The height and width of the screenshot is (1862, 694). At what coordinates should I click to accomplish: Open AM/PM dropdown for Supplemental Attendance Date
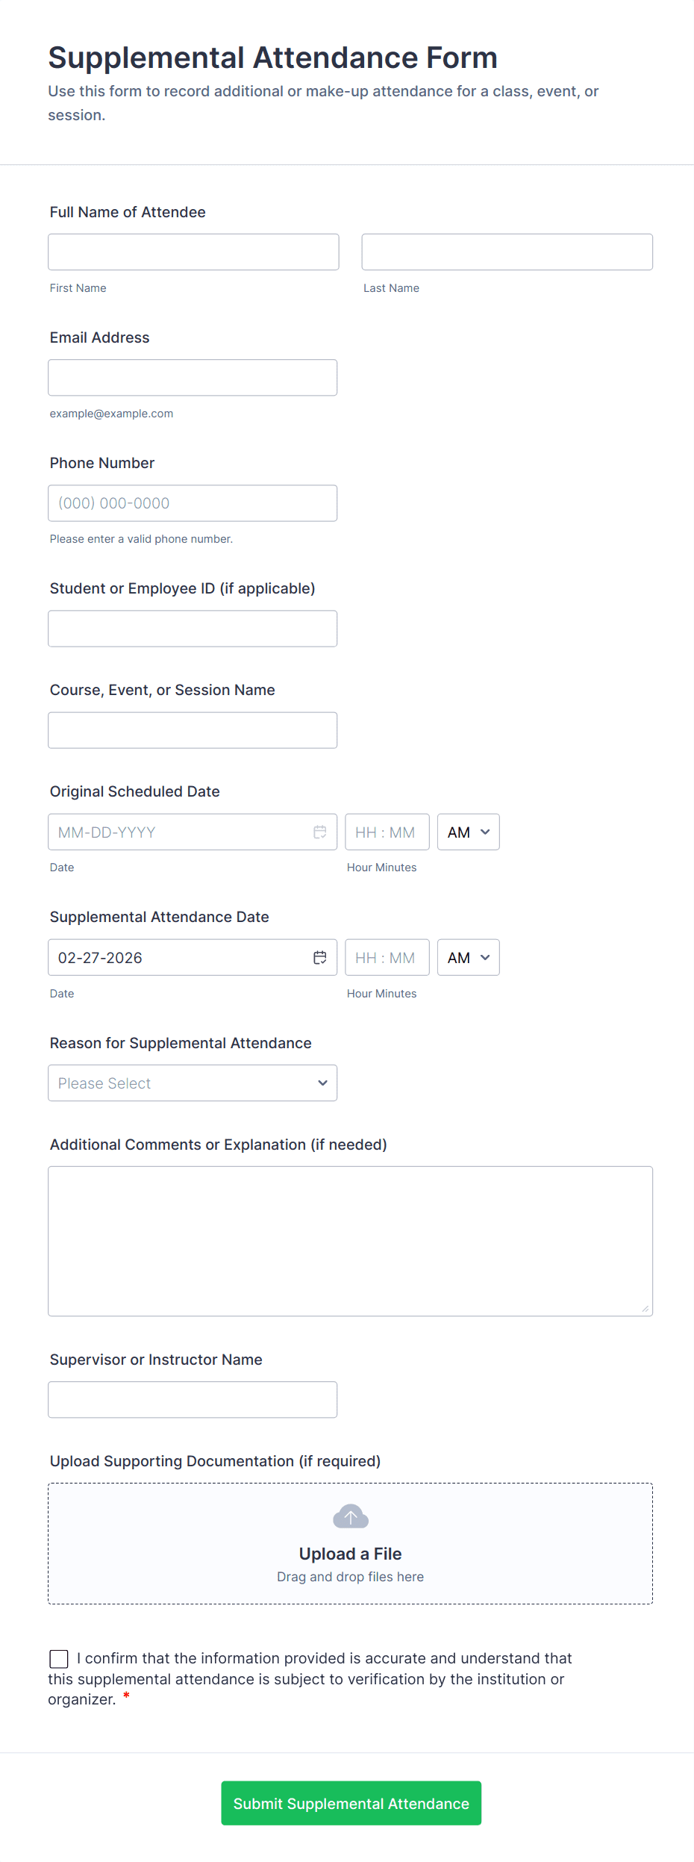point(468,957)
